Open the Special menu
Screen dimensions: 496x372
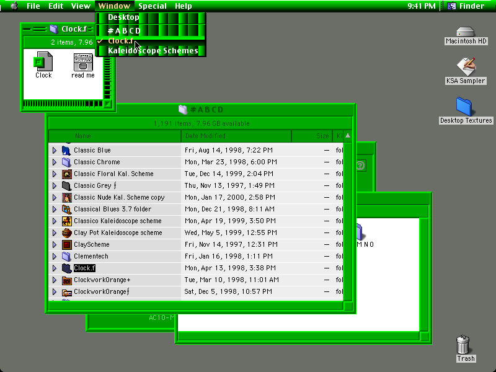pyautogui.click(x=153, y=6)
